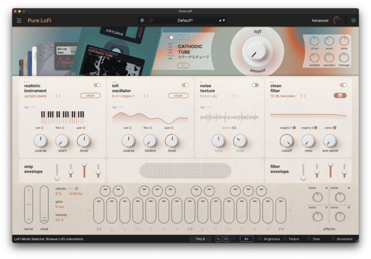Click the pitch bend wheel strip
The width and height of the screenshot is (371, 259).
29,205
